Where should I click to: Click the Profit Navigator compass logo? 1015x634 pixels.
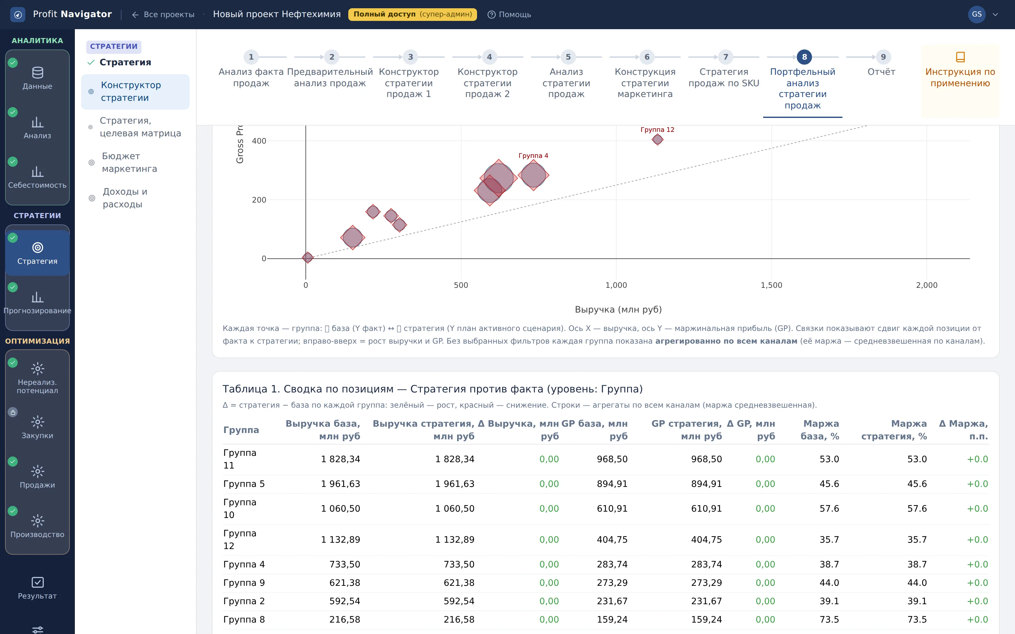[18, 15]
